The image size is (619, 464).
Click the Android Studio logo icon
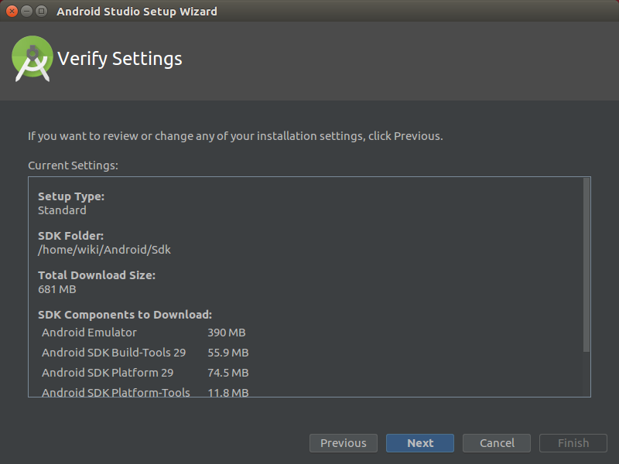[32, 59]
